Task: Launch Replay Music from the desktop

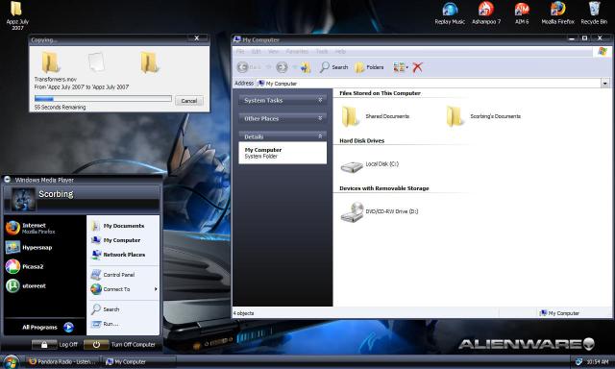Action: click(450, 13)
